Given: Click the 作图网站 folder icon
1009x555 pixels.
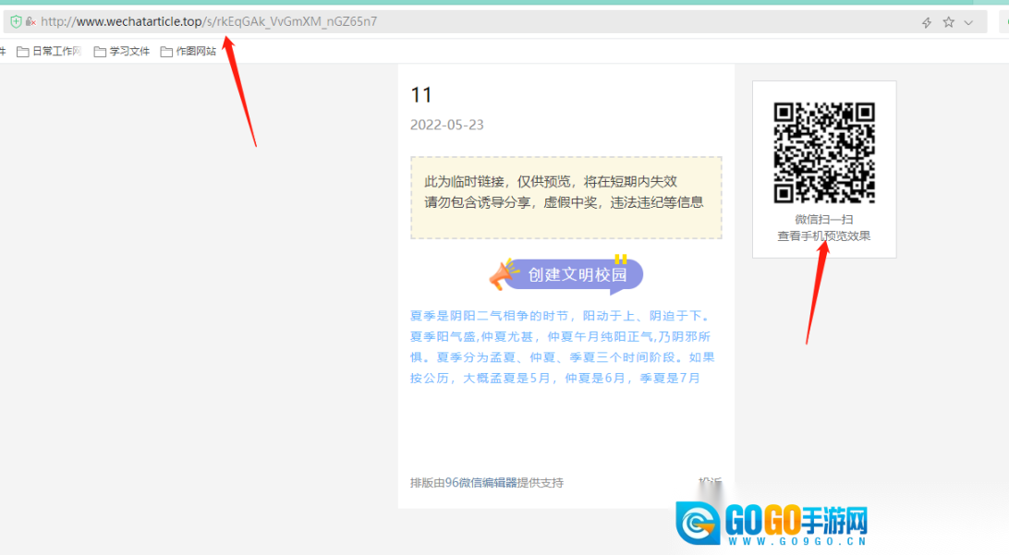Looking at the screenshot, I should coord(166,52).
